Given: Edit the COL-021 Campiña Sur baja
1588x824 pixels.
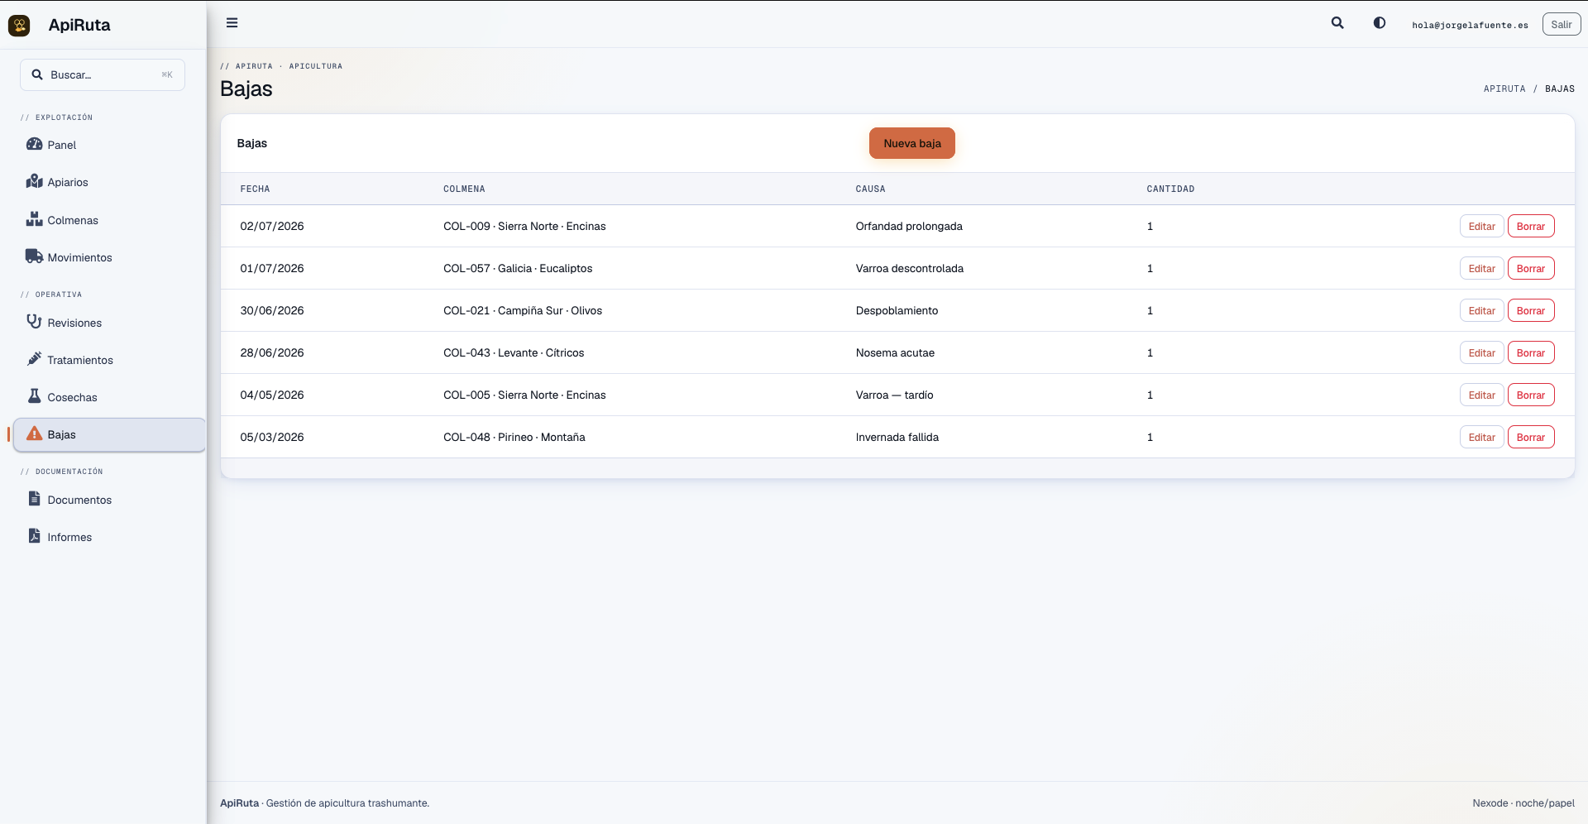Looking at the screenshot, I should coord(1481,310).
